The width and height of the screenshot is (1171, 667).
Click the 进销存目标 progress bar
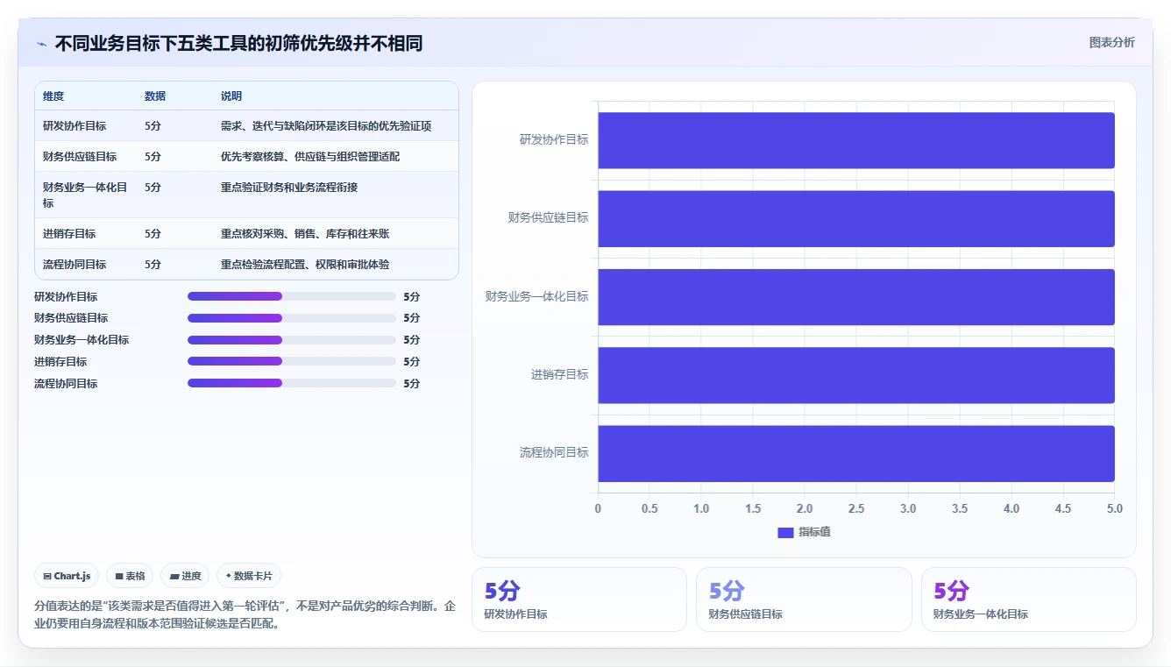(x=292, y=361)
